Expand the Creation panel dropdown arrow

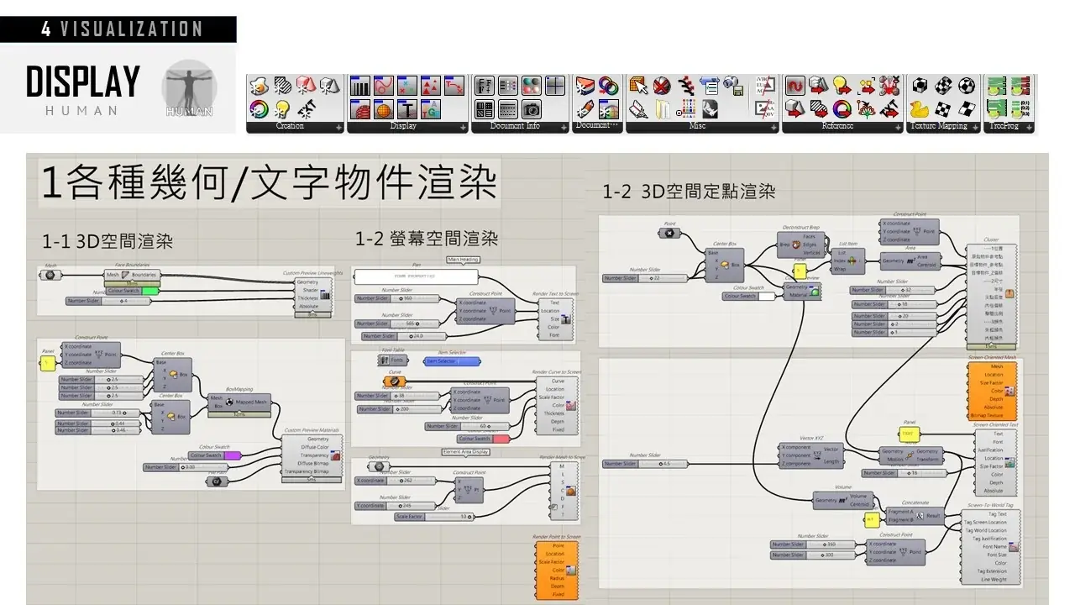339,128
